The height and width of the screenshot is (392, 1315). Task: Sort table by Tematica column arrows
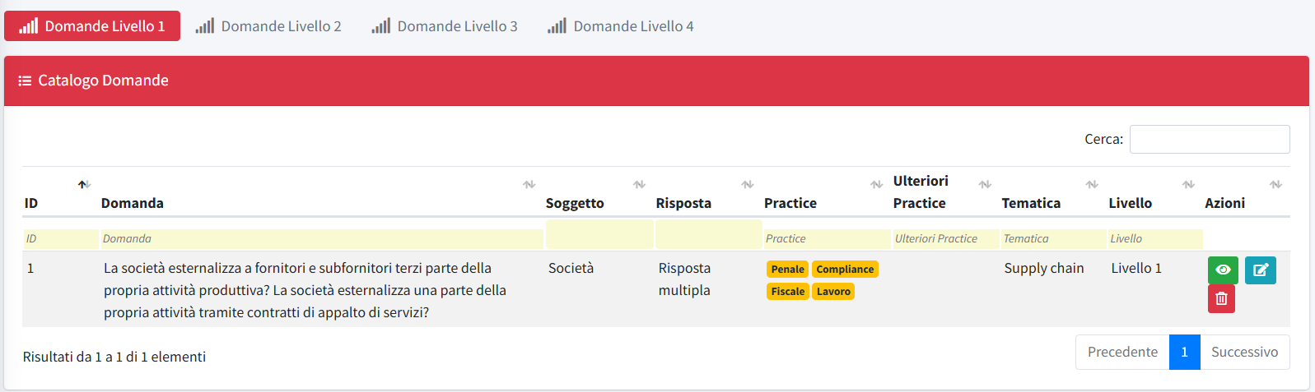click(1092, 184)
